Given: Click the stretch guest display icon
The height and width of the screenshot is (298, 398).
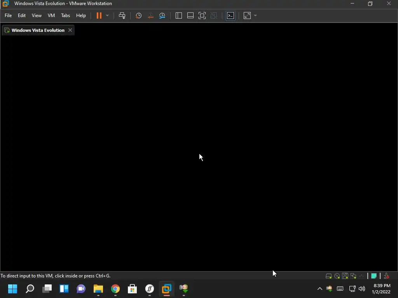Looking at the screenshot, I should point(247,16).
